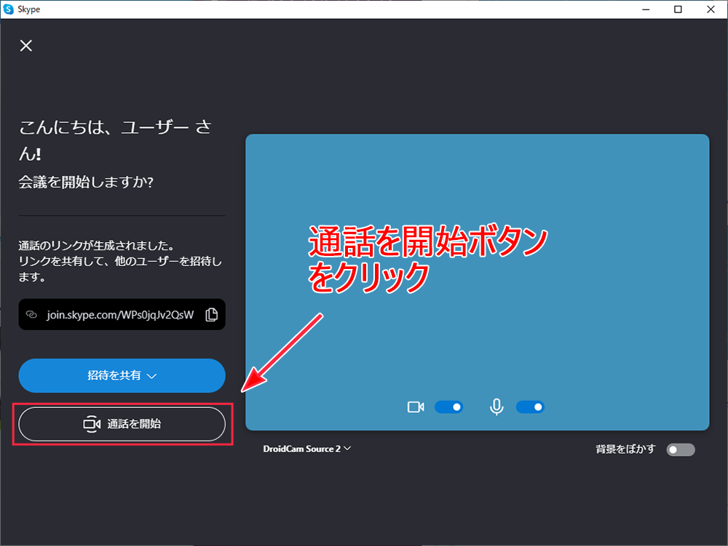Screen dimensions: 728x546
Task: Click the 背景をぼかす label text
Action: 626,449
